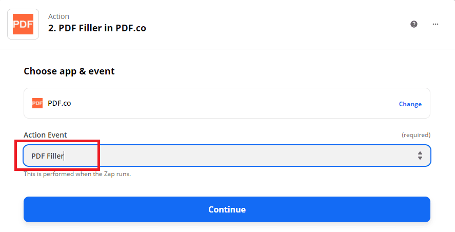
Task: Select the step title "2. PDF Filler in PDF.co"
Action: [x=97, y=28]
